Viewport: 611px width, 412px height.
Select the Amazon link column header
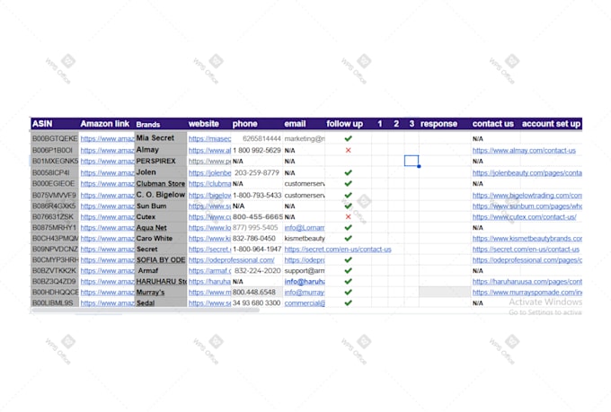coord(105,124)
